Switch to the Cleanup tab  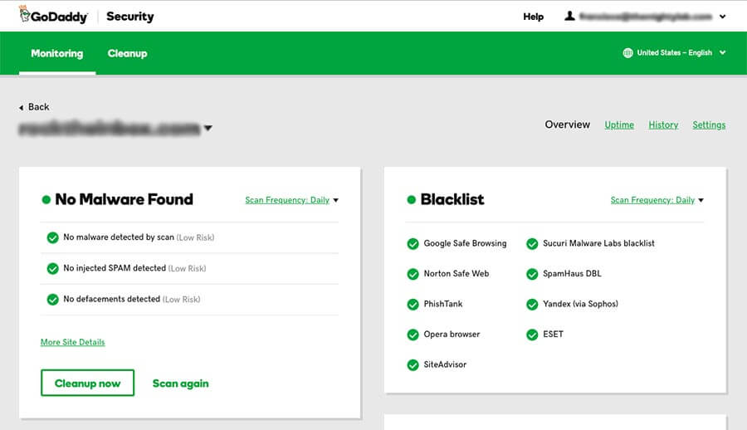127,53
